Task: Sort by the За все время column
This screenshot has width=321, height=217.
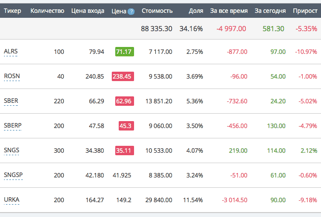Action: pos(229,11)
